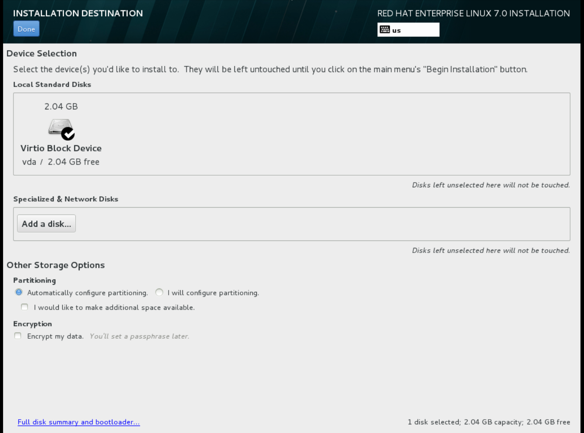Click the 1 disk selected status text
The height and width of the screenshot is (433, 584).
pyautogui.click(x=489, y=422)
